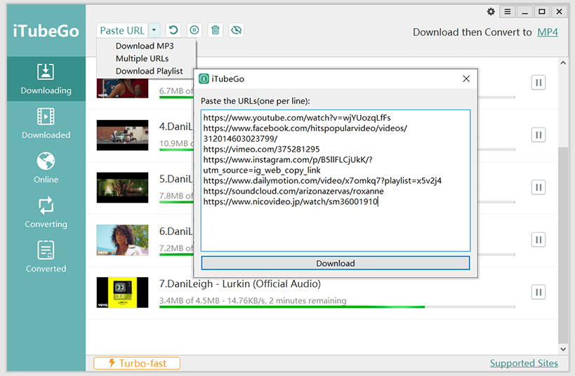
Task: Click the yellow Lurkin video thumbnail
Action: [x=122, y=293]
